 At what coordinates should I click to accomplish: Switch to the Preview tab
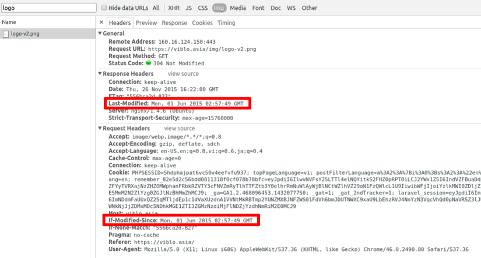click(146, 23)
